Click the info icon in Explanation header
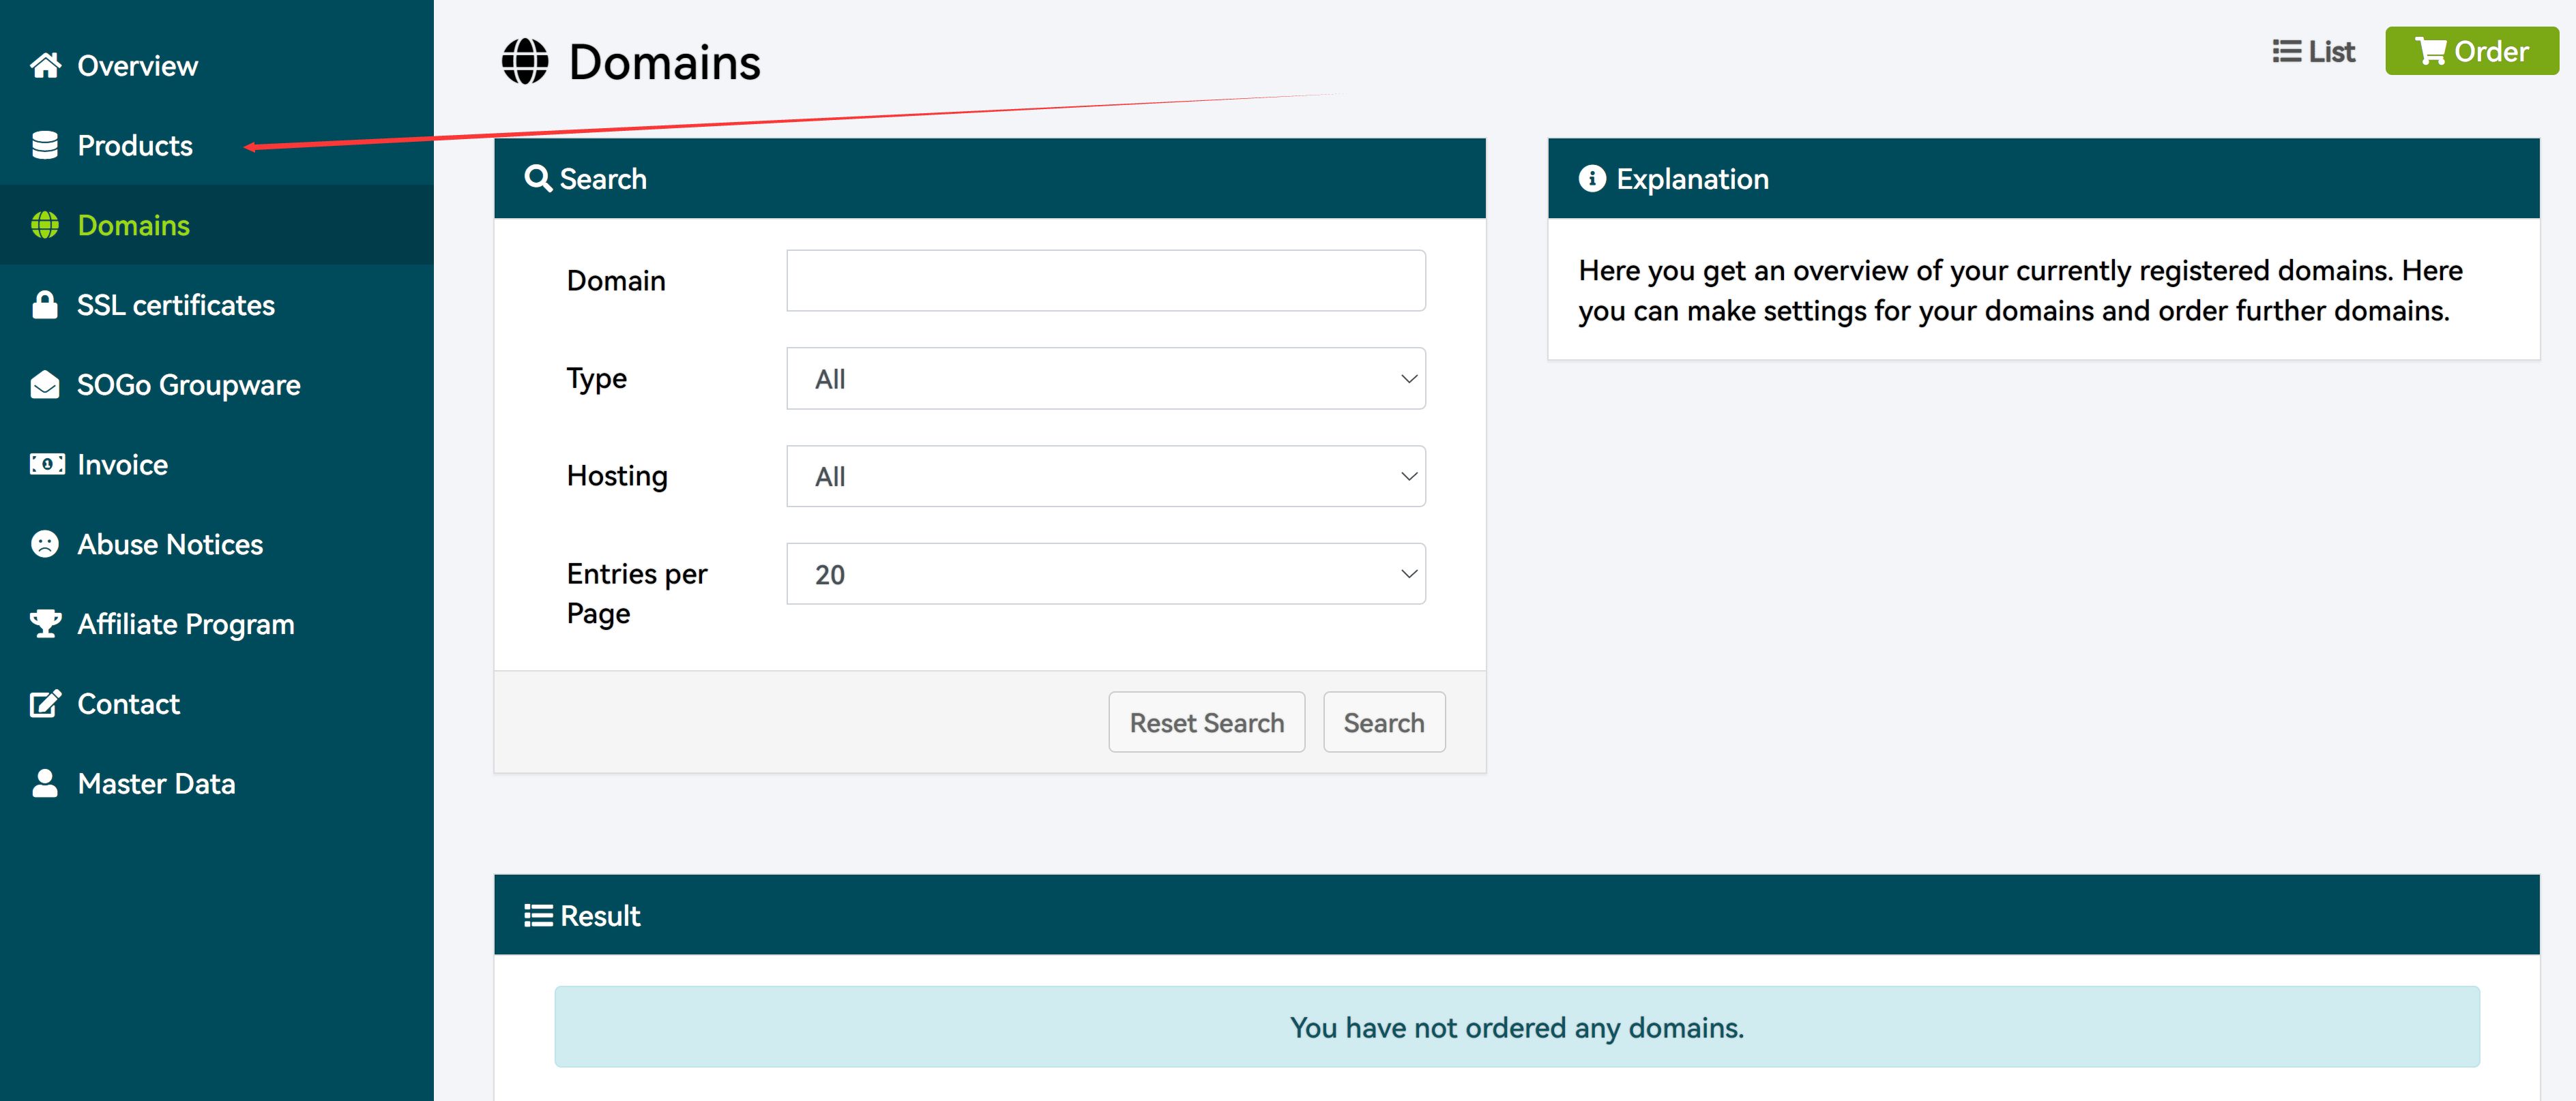 [1592, 179]
